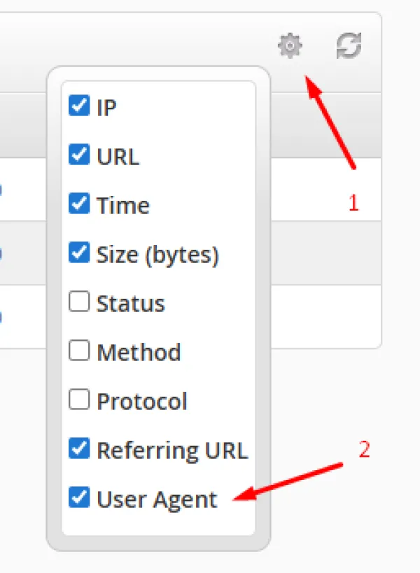Click the "URL" label text in the list
The width and height of the screenshot is (420, 573).
(118, 157)
